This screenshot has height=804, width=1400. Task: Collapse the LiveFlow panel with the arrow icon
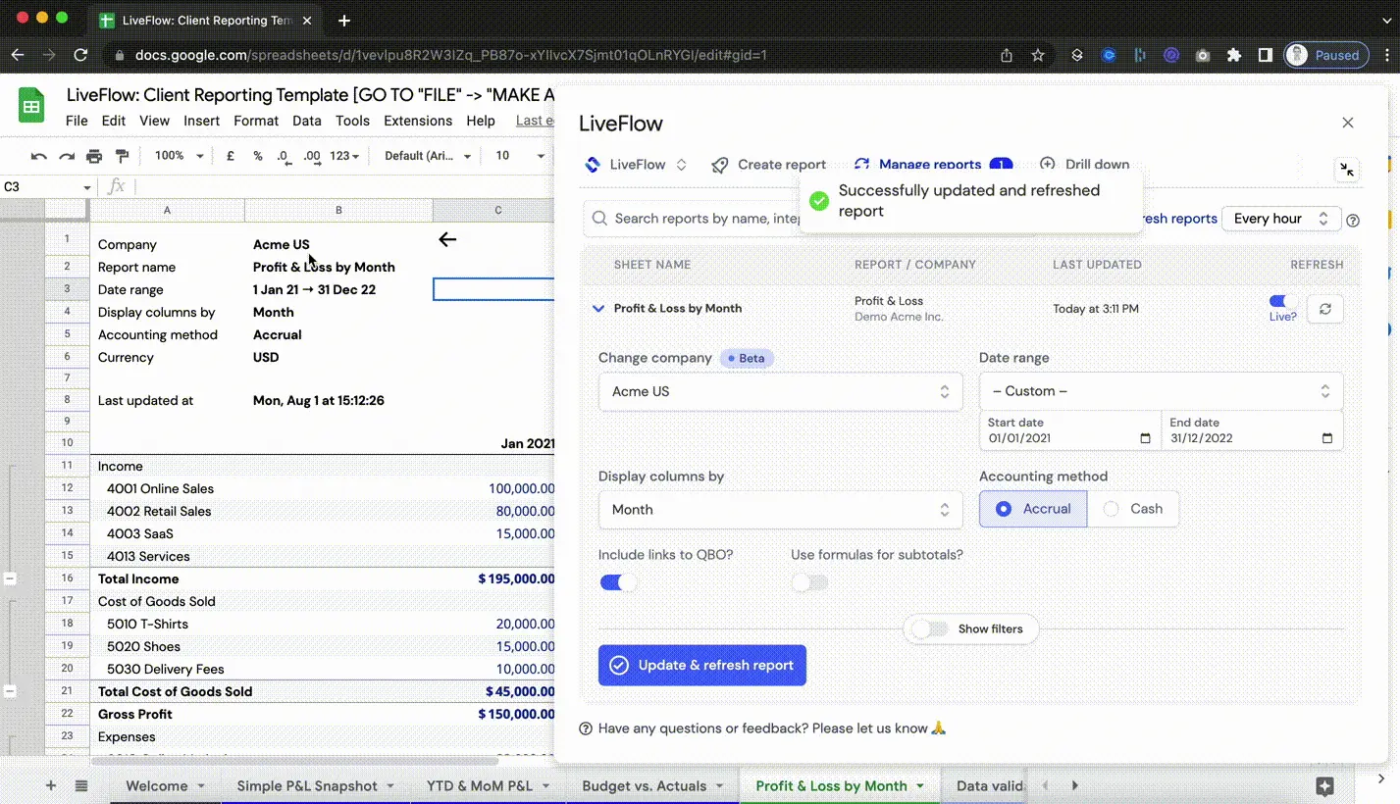[1346, 169]
